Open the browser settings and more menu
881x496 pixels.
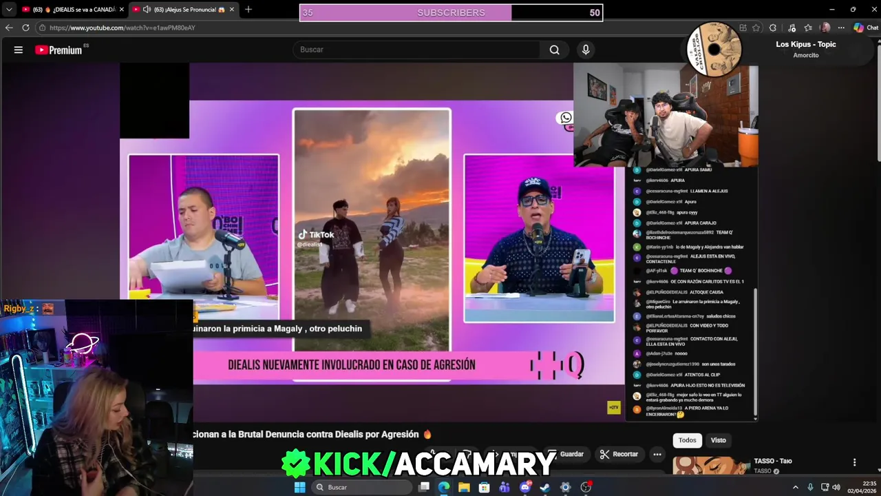tap(841, 28)
